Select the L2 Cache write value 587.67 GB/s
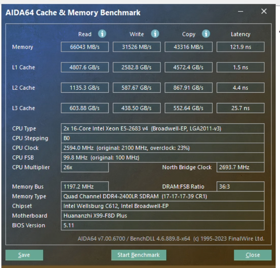The height and width of the screenshot is (268, 280). [137, 87]
